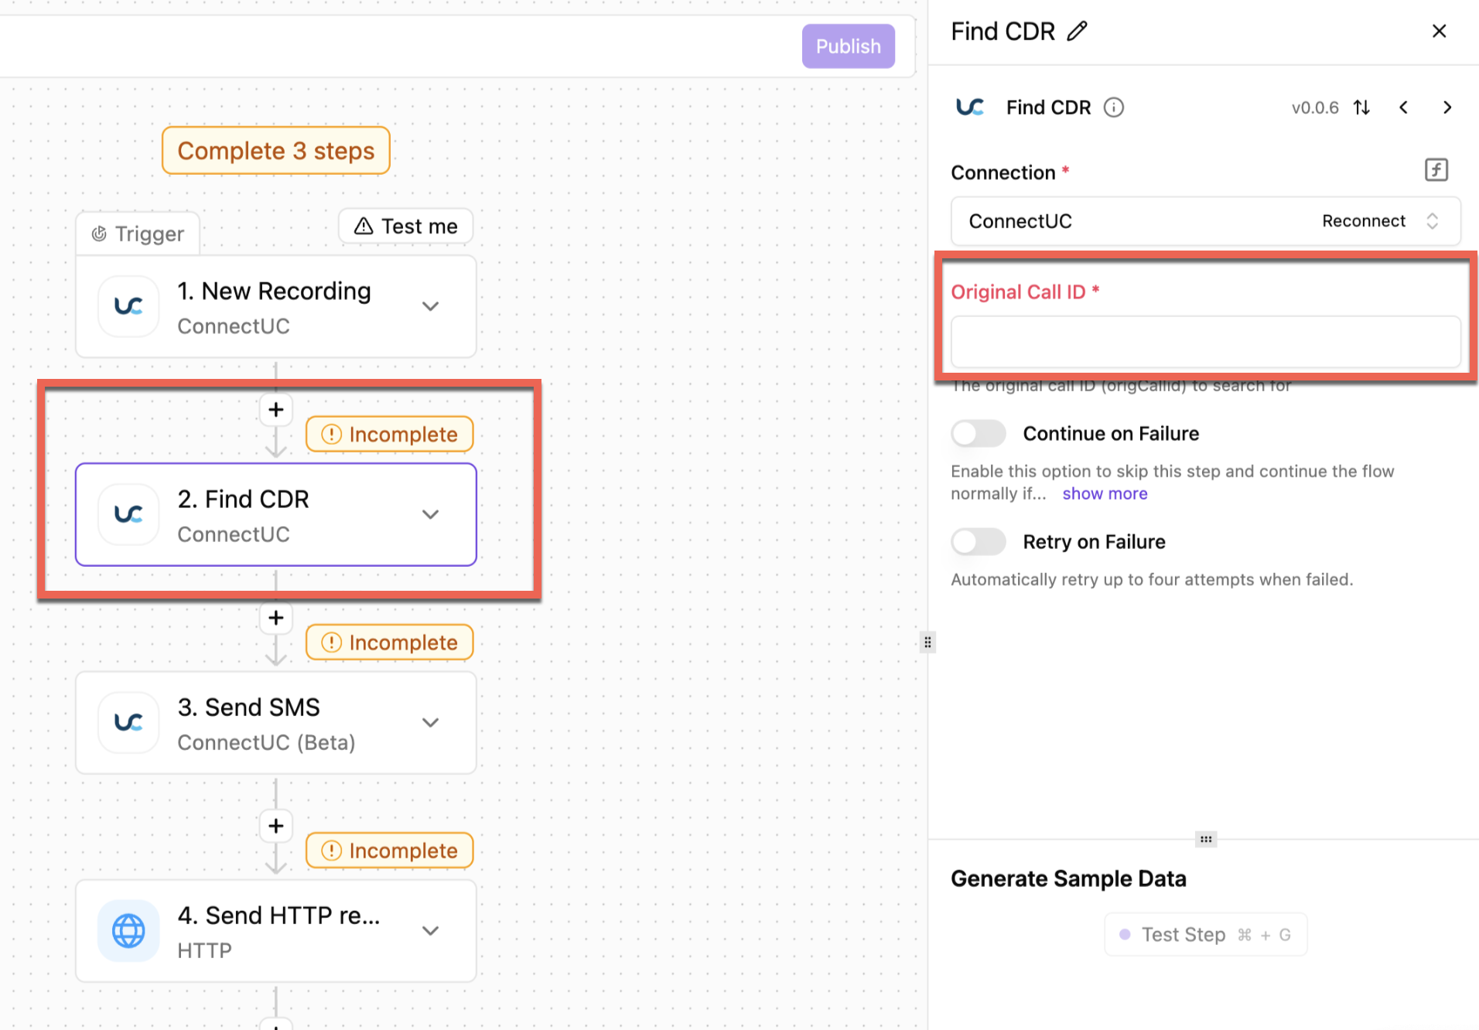Select the 4. Send HTTP request step card

click(276, 930)
